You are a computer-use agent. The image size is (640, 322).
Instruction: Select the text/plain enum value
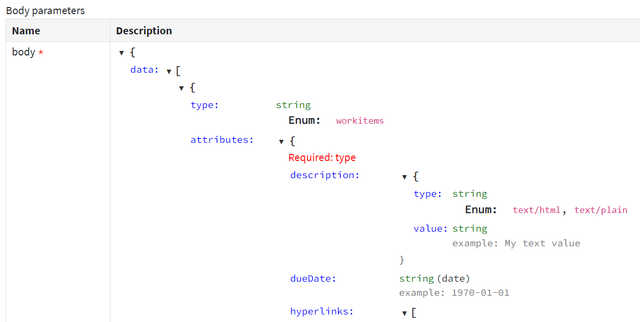point(601,210)
